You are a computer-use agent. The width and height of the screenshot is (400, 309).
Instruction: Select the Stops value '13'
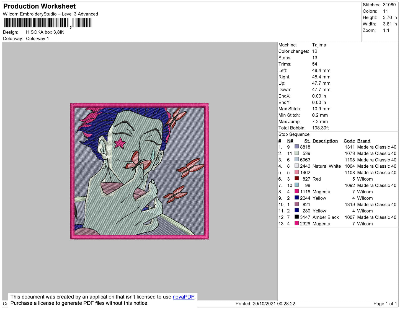315,58
